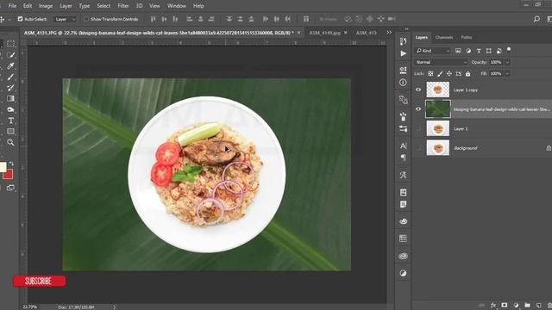
Task: Open the Adjustments panel icon
Action: [x=403, y=273]
